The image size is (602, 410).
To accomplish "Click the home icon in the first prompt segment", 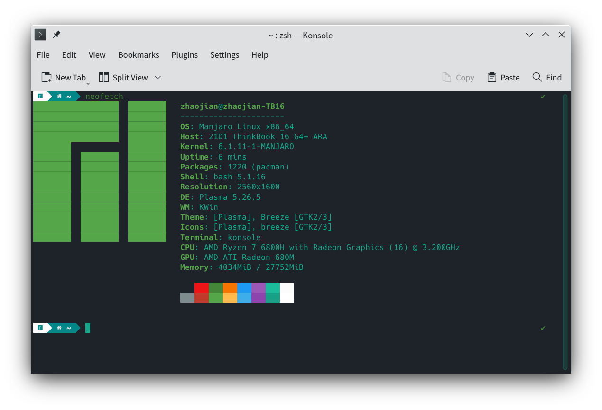I will pyautogui.click(x=59, y=96).
